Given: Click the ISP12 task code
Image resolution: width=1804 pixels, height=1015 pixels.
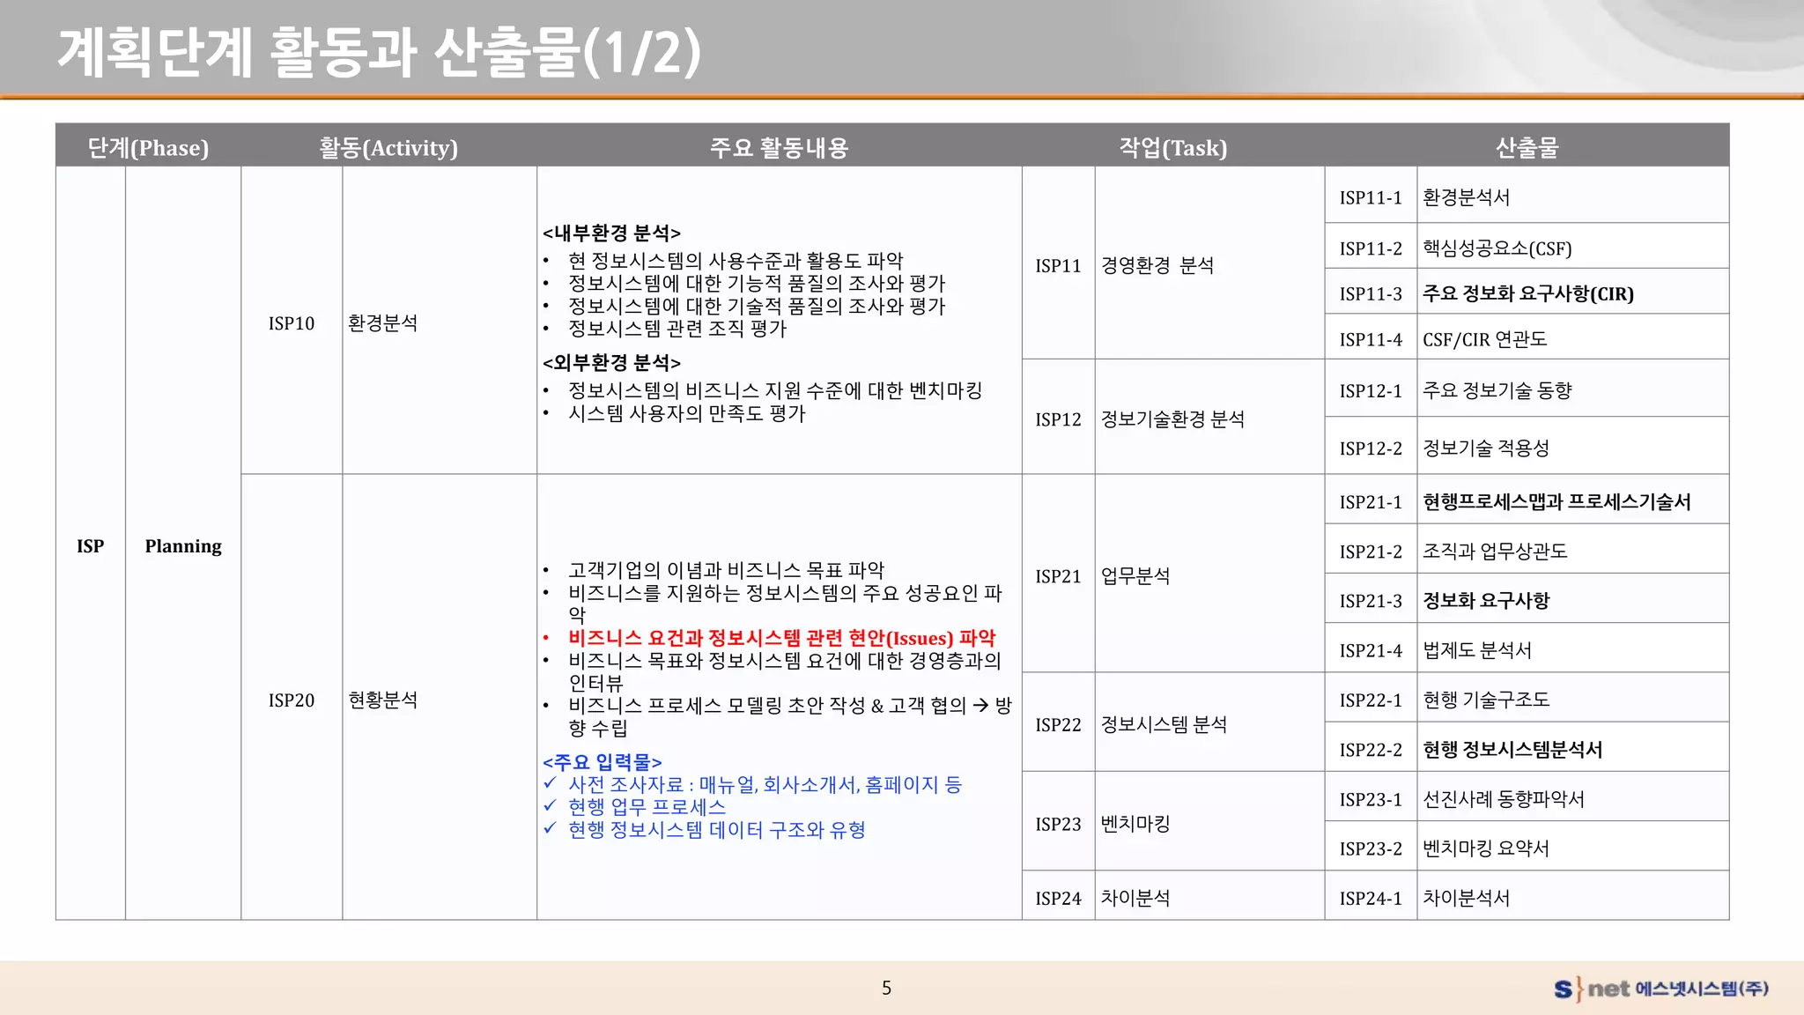Looking at the screenshot, I should 1058,419.
